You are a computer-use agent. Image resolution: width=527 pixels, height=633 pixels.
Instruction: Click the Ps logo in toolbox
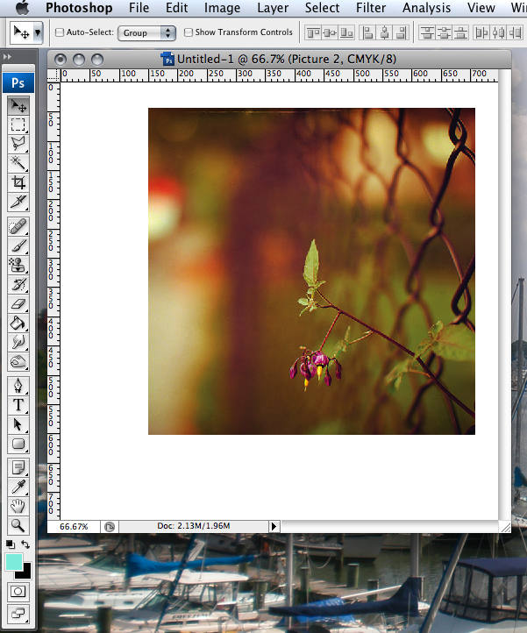pos(18,82)
